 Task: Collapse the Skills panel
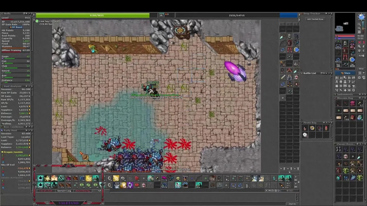(x=30, y=13)
